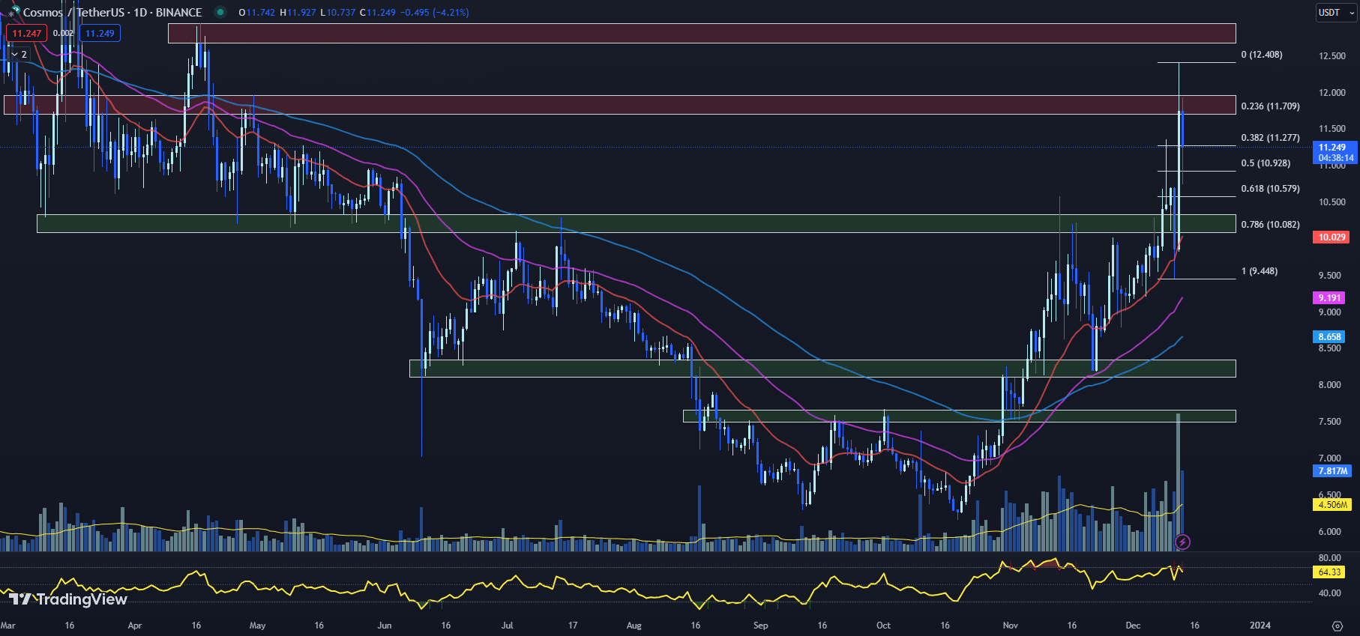Expand the collapsed indicators legend showing 2
The height and width of the screenshot is (636, 1360).
(x=19, y=54)
